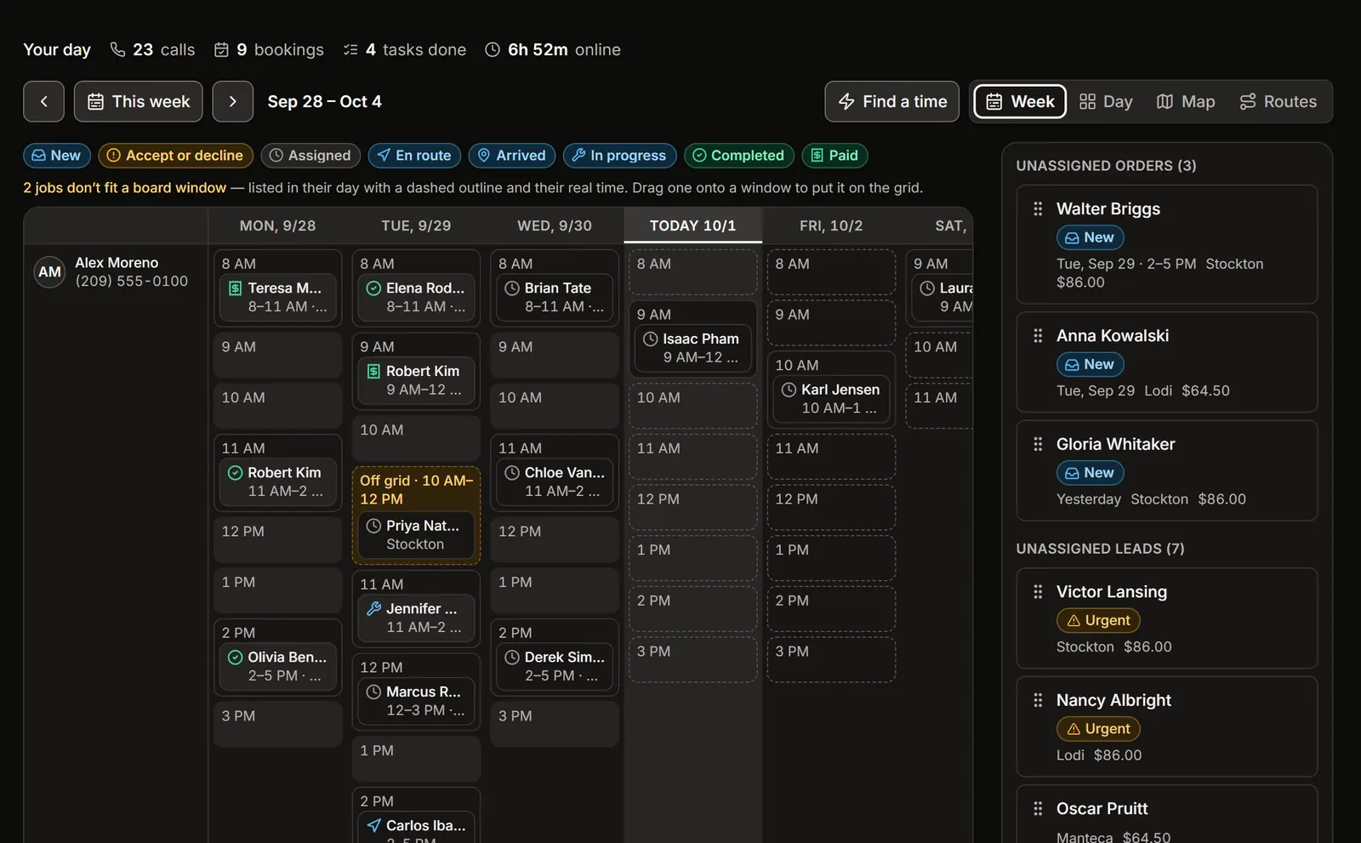
Task: Switch to Week view
Action: tap(1020, 101)
